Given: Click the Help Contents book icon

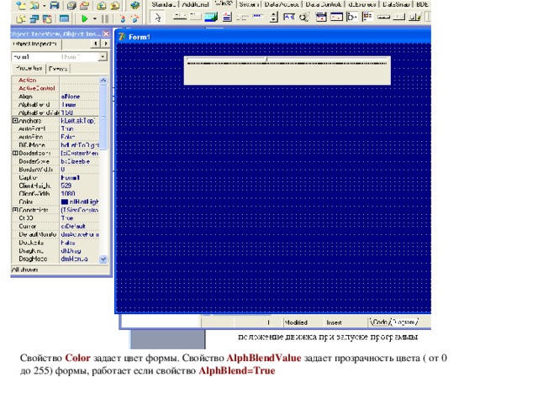Looking at the screenshot, I should click(x=134, y=5).
